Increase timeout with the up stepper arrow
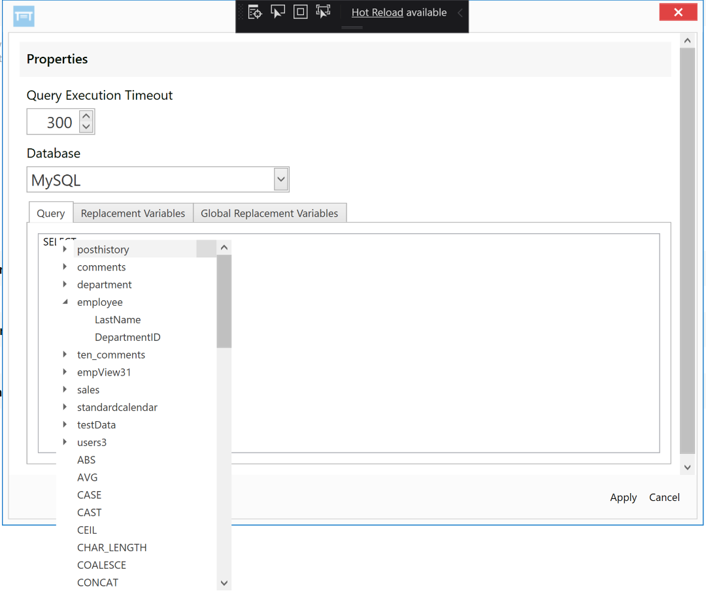706x610 pixels. click(x=86, y=116)
